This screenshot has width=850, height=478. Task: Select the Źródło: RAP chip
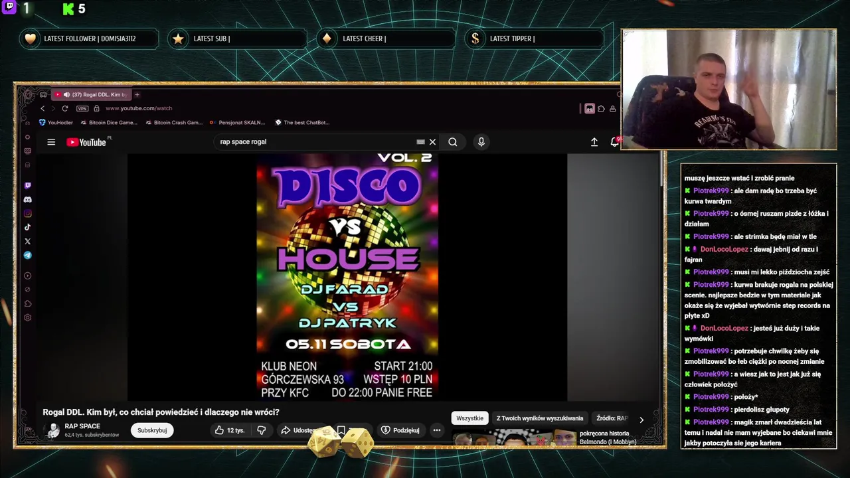coord(612,418)
